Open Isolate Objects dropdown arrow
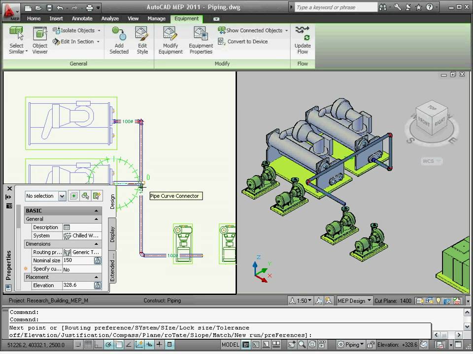The image size is (473, 354). (99, 30)
